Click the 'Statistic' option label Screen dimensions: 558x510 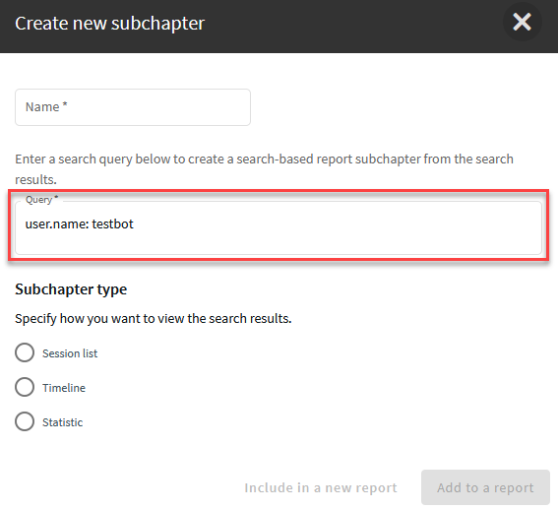pos(63,422)
